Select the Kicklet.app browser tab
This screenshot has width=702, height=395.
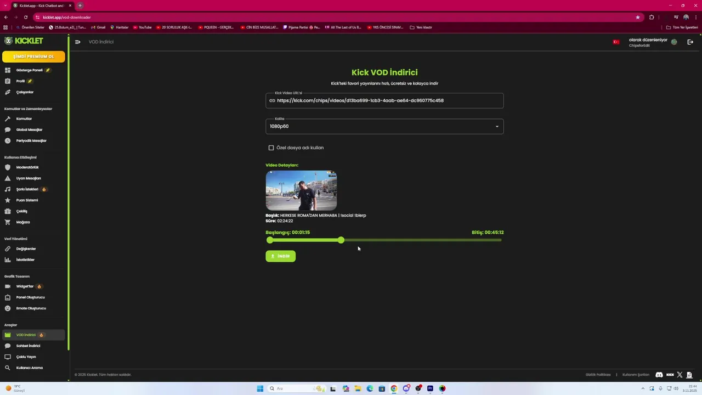tap(42, 5)
